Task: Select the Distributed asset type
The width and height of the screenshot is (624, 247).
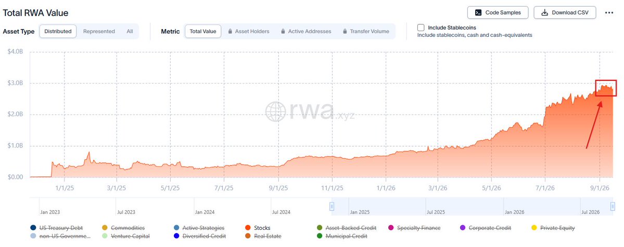Action: click(x=58, y=31)
